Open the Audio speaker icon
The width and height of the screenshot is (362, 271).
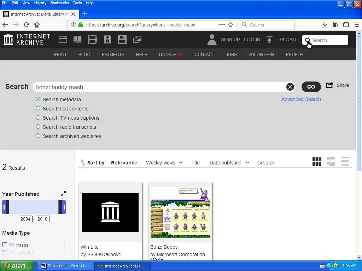click(107, 40)
